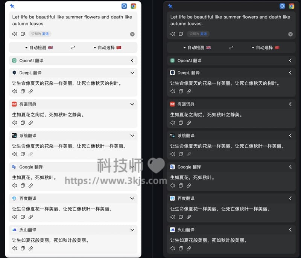Open DeepL web link in the dark window
Screen dimensions: 301x258
tap(189, 91)
